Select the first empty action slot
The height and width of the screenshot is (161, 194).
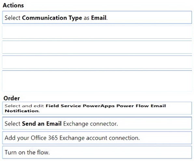click(97, 32)
